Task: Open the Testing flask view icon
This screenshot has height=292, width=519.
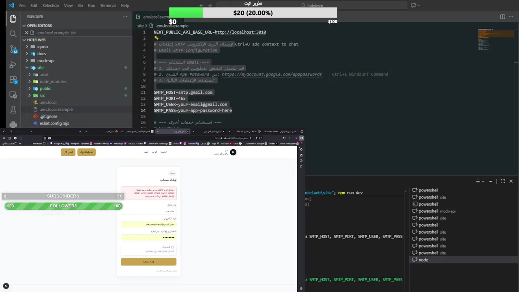Action: pos(13,110)
